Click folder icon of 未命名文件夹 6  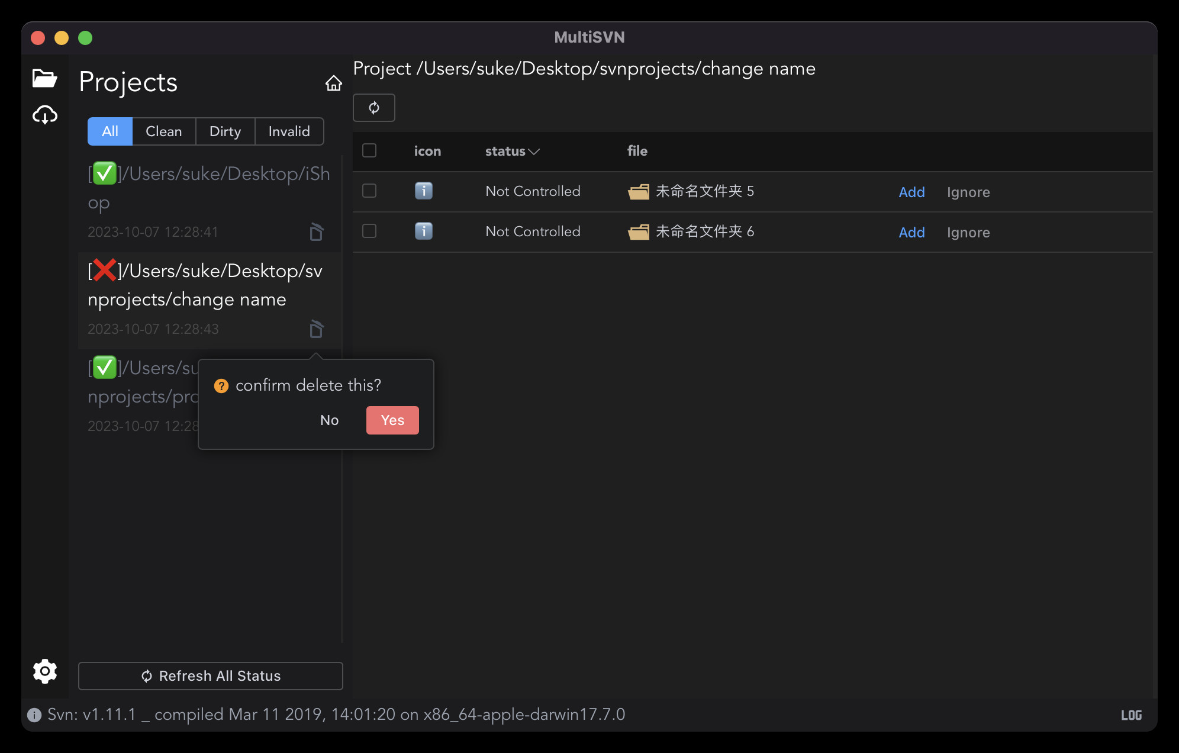point(639,231)
